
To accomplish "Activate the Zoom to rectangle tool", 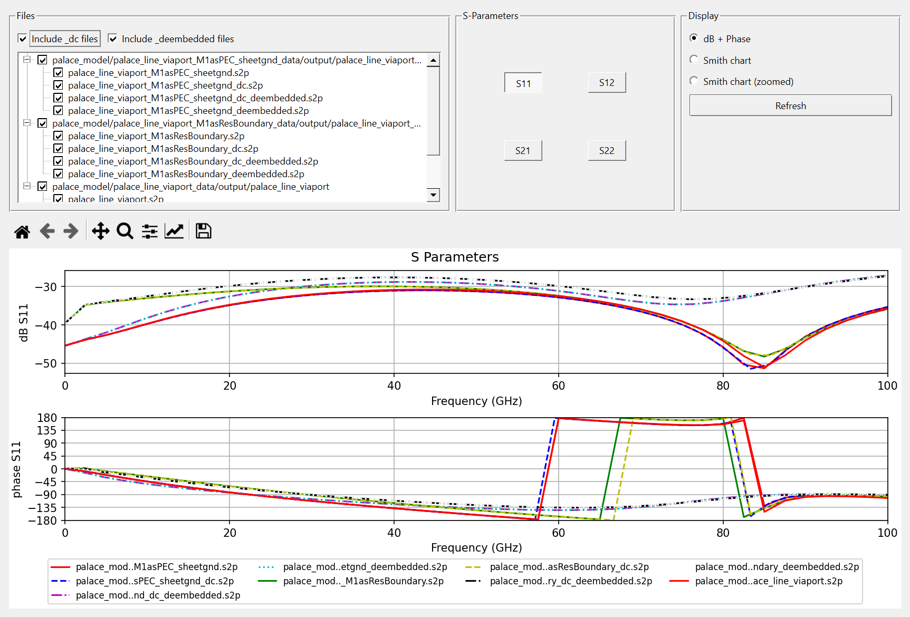I will coord(125,231).
